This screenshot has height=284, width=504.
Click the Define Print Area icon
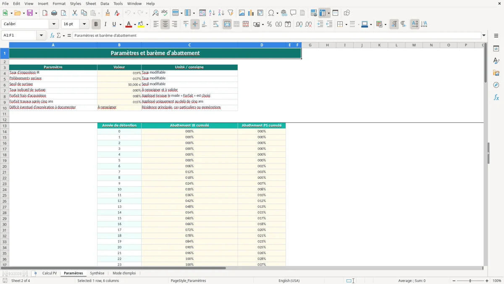coord(314,13)
